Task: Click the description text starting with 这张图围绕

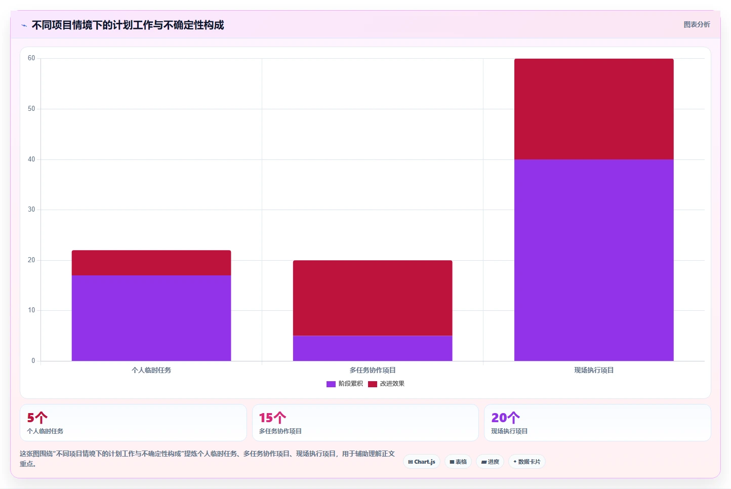Action: pyautogui.click(x=207, y=459)
